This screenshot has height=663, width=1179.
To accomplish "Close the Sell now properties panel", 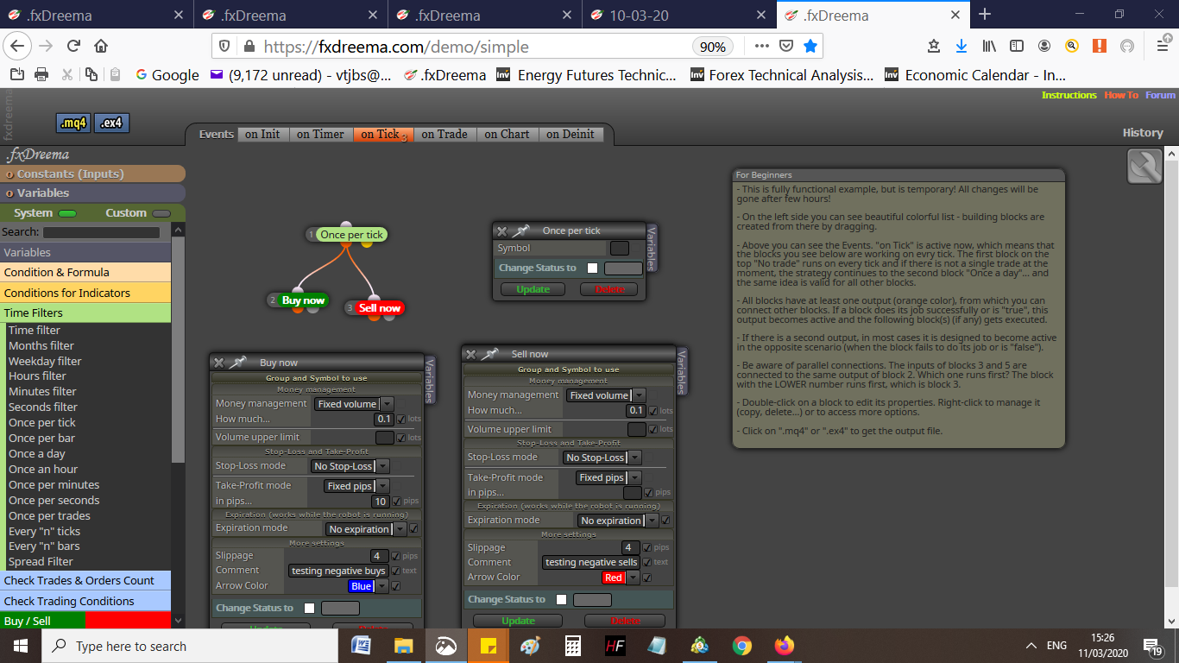I will click(x=471, y=354).
